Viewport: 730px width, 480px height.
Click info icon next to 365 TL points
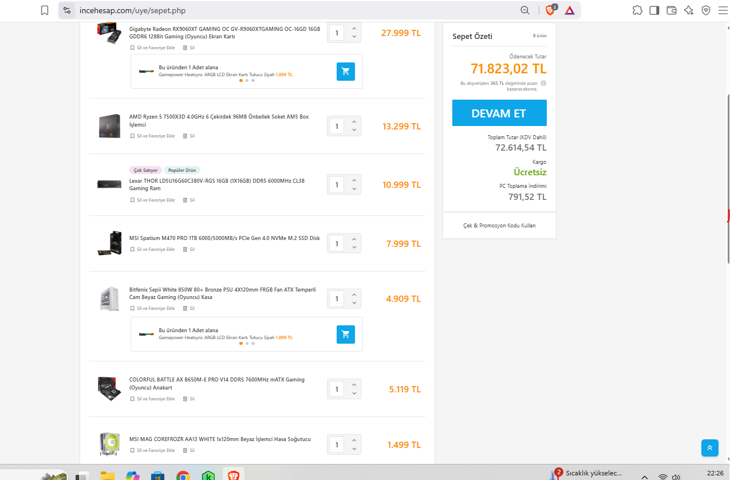543,83
